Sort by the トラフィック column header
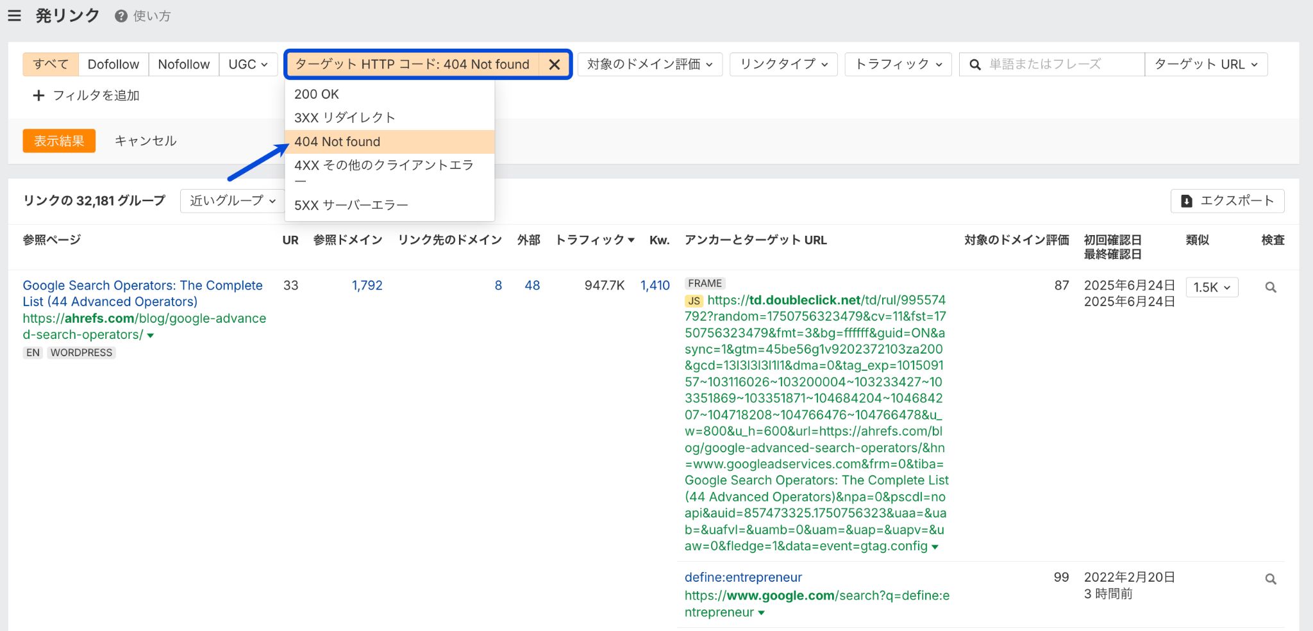Viewport: 1313px width, 631px height. [594, 240]
